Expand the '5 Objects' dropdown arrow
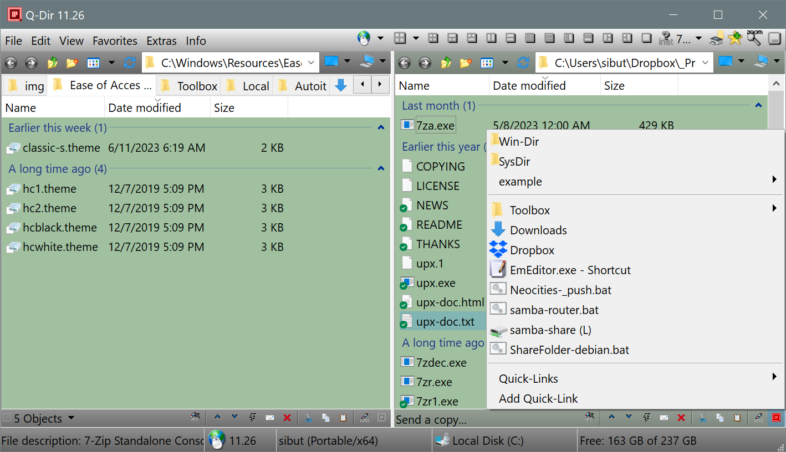Screen dimensions: 786x452 tap(71, 419)
